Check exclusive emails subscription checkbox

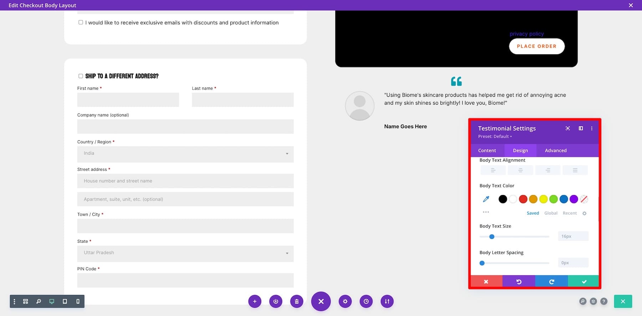pos(81,22)
